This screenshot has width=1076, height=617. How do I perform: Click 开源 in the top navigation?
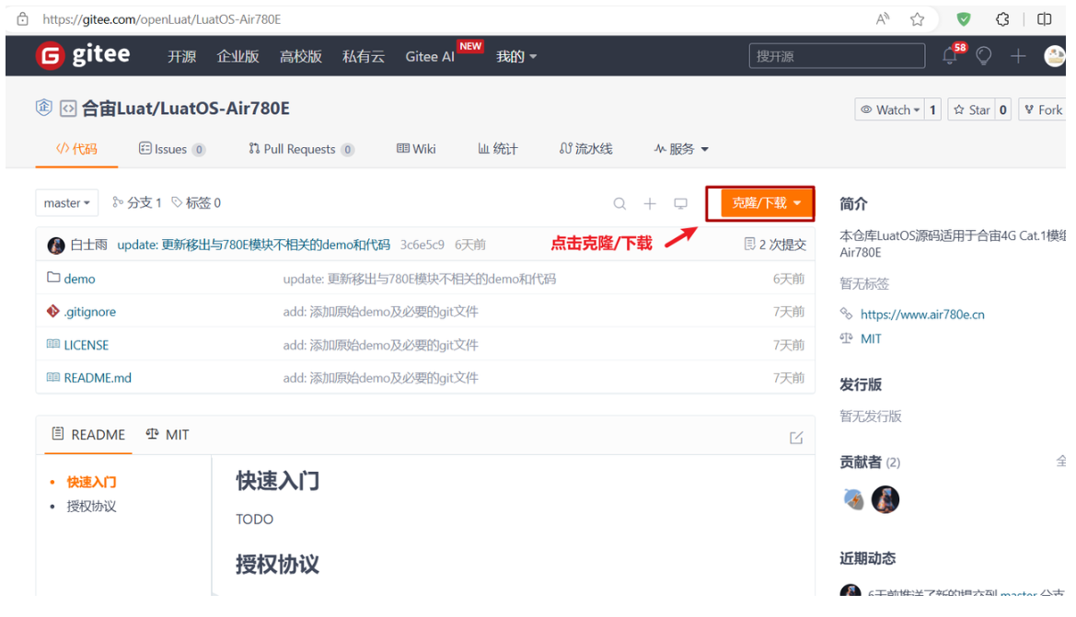point(182,57)
